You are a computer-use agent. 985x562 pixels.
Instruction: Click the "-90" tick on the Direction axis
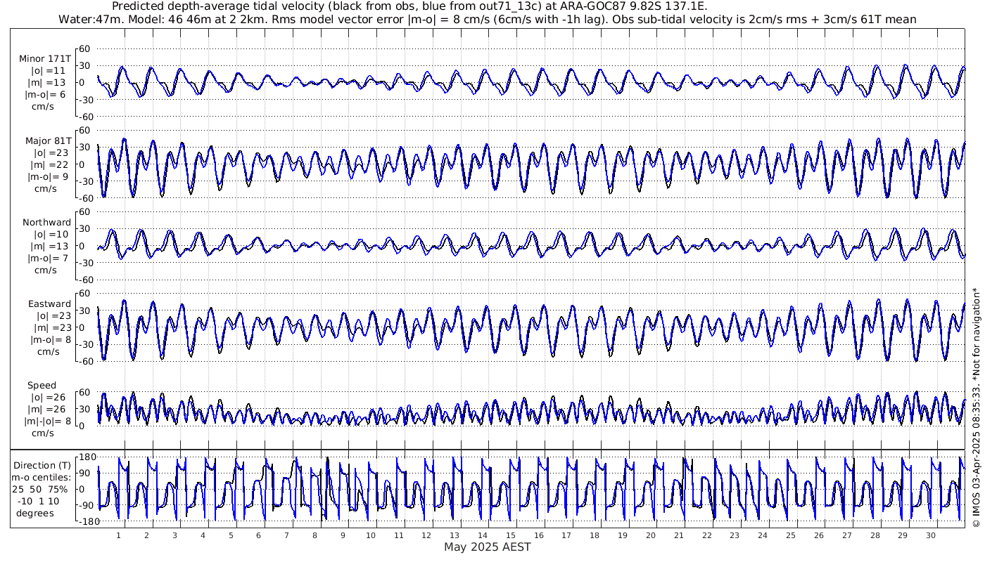pyautogui.click(x=87, y=505)
